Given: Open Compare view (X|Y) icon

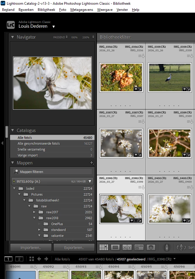Looking at the screenshot, I should coord(127,247).
